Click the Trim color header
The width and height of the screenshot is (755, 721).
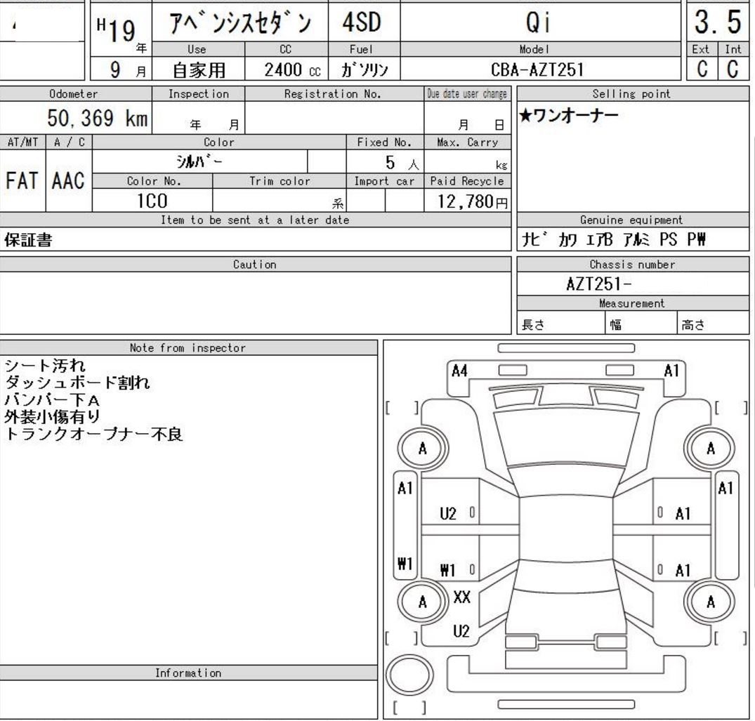point(280,181)
